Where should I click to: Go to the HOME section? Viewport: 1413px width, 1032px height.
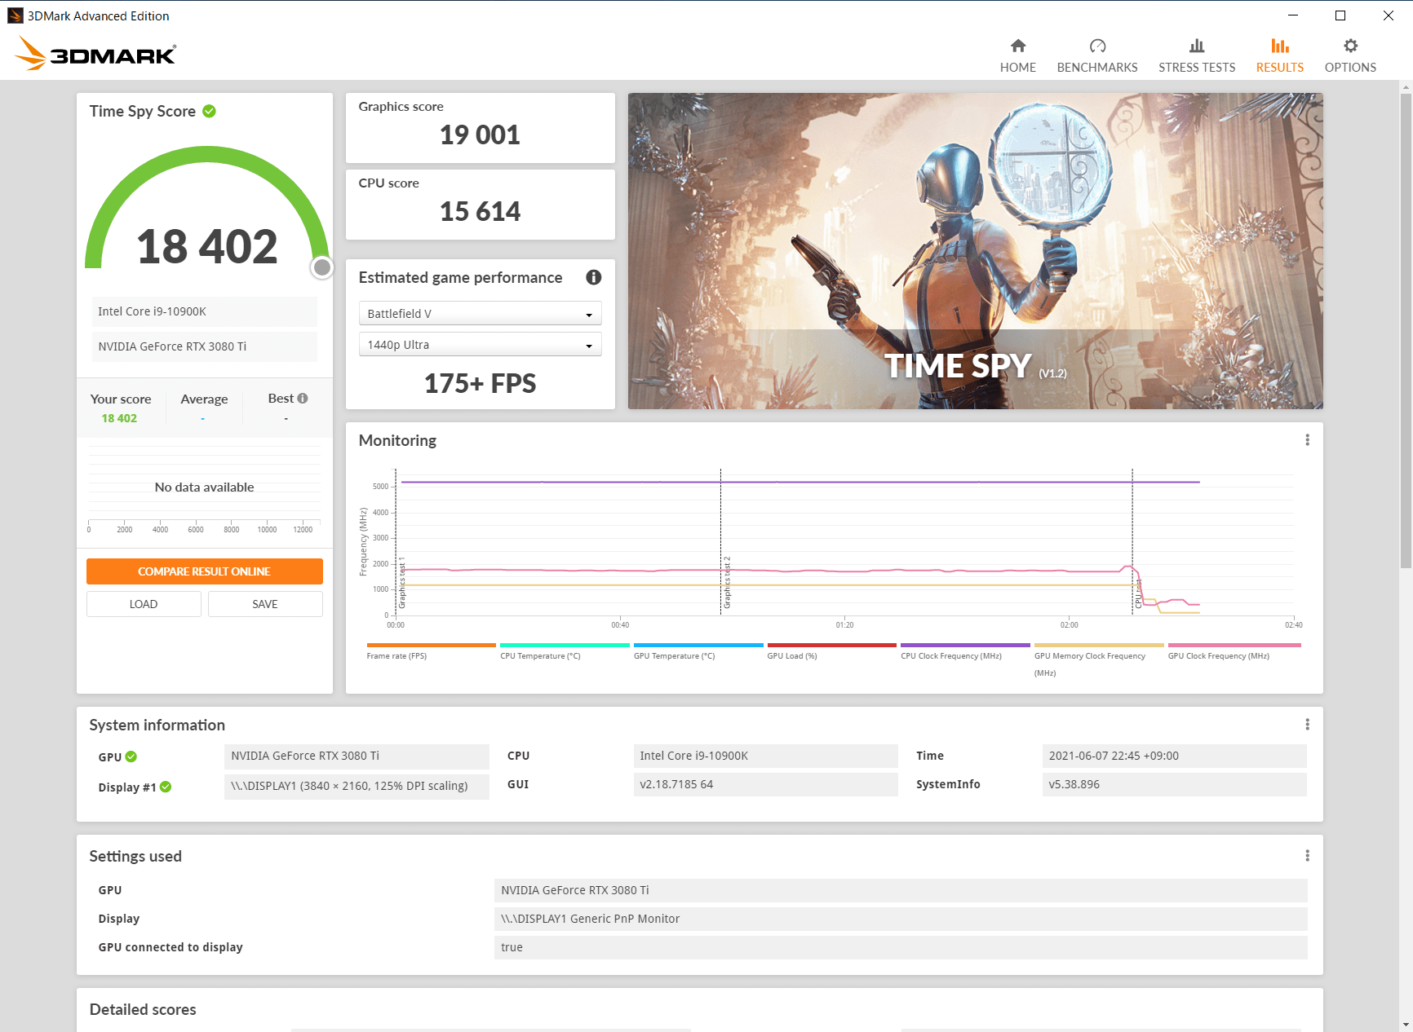tap(1017, 55)
